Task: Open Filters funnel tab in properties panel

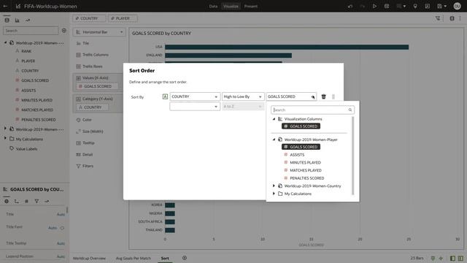Action: pyautogui.click(x=36, y=202)
